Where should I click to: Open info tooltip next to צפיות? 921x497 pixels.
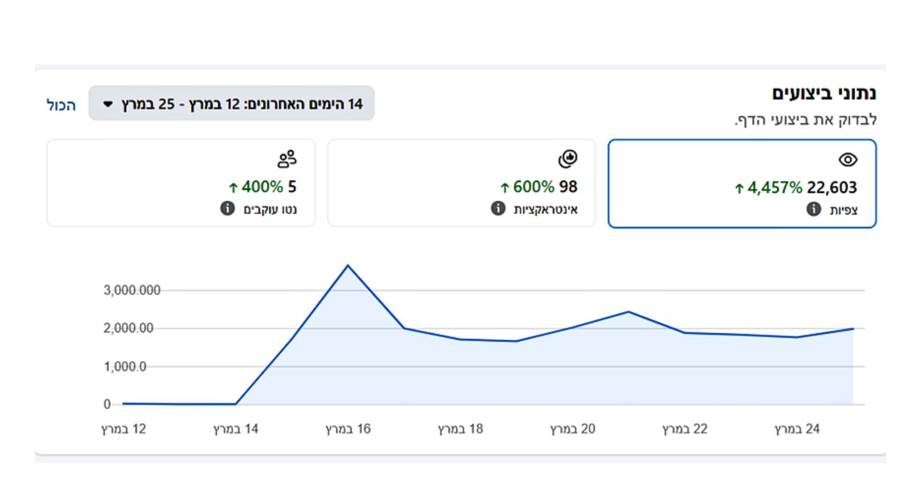point(814,209)
